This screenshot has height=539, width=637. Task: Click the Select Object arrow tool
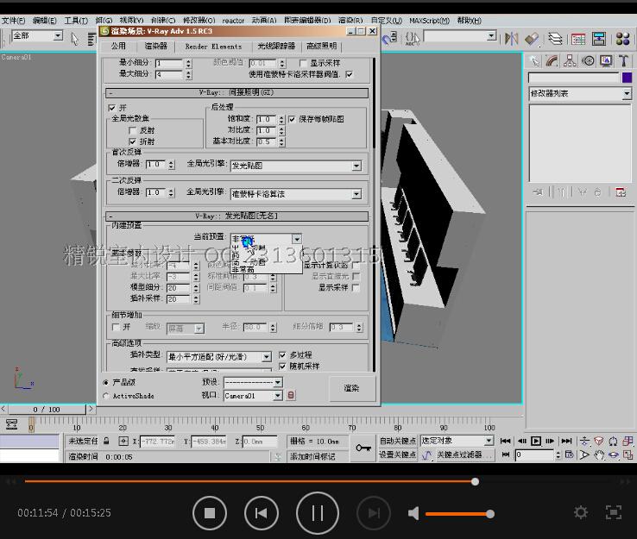(74, 39)
